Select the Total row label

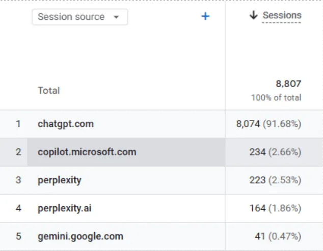point(49,91)
